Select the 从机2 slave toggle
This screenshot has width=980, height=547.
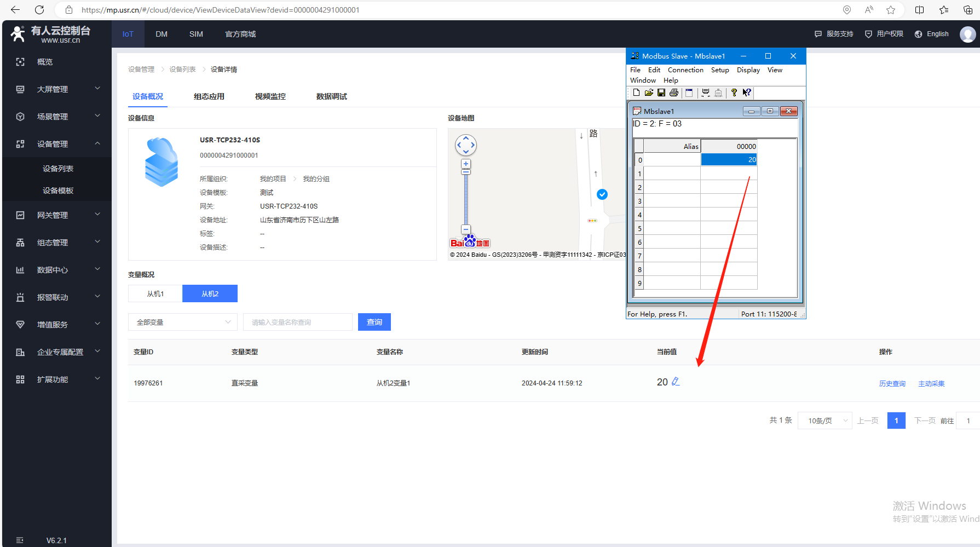pyautogui.click(x=210, y=294)
